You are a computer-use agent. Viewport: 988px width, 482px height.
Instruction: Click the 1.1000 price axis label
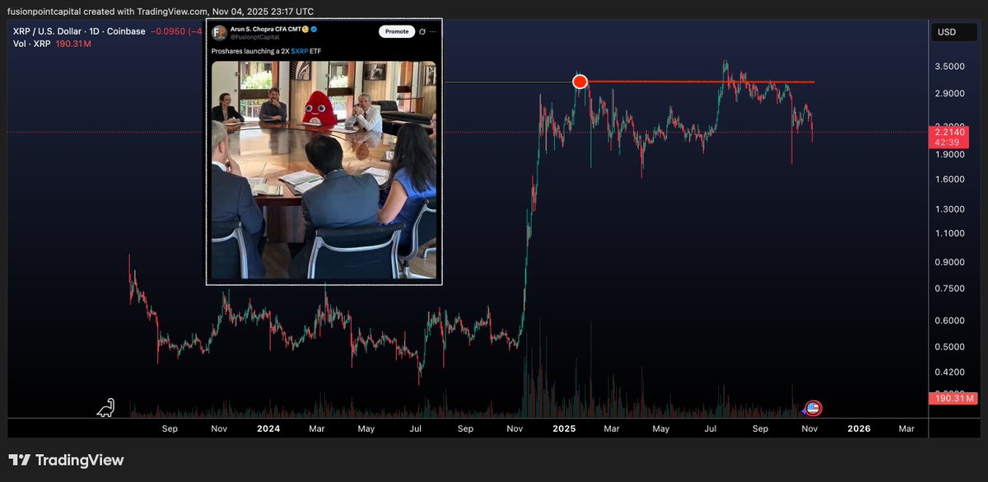[x=950, y=233]
